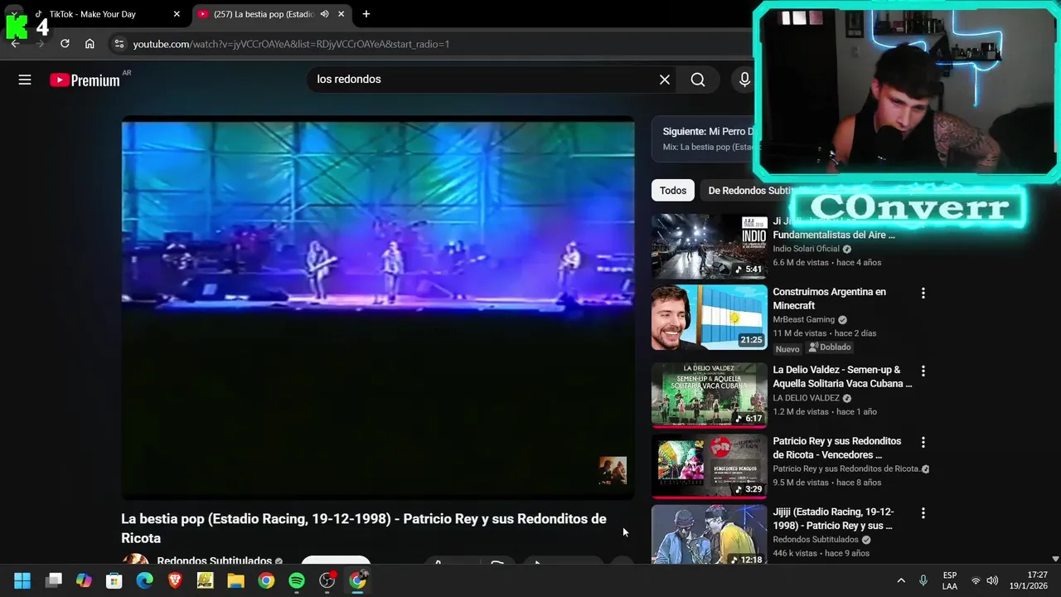
Task: Open 'Construimos Argentina en Minecraft' title link
Action: click(x=829, y=298)
